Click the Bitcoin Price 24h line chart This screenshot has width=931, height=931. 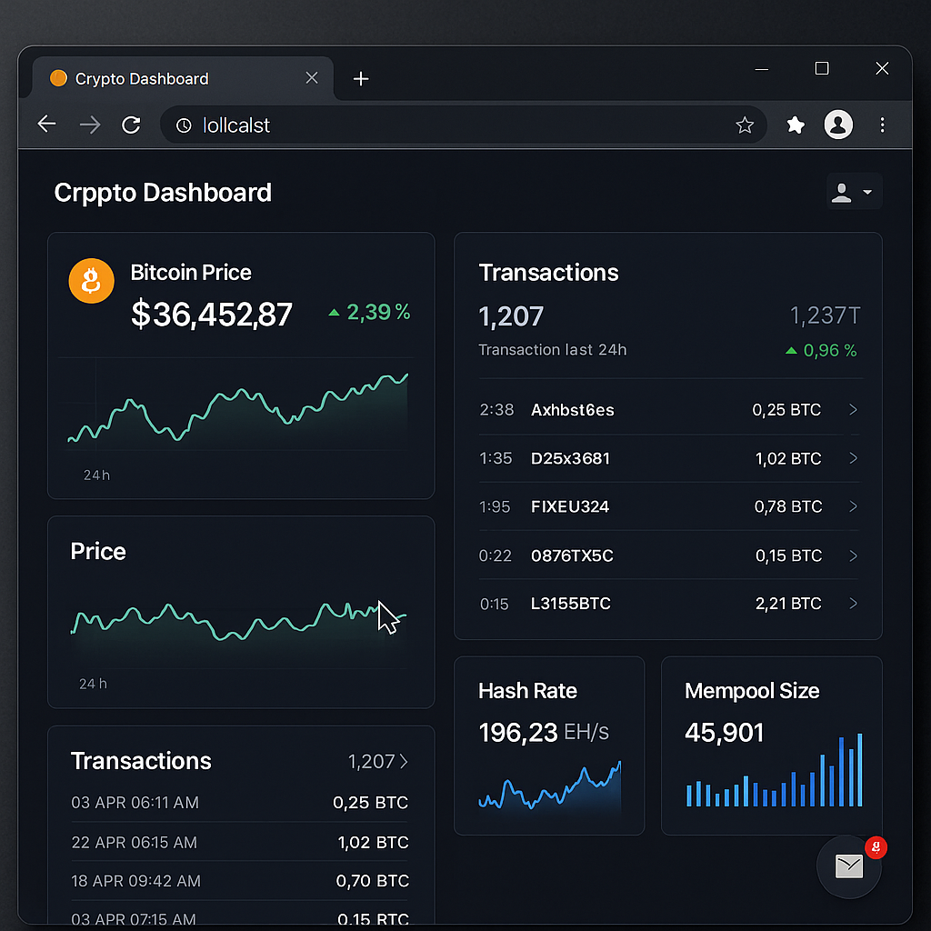[x=237, y=408]
